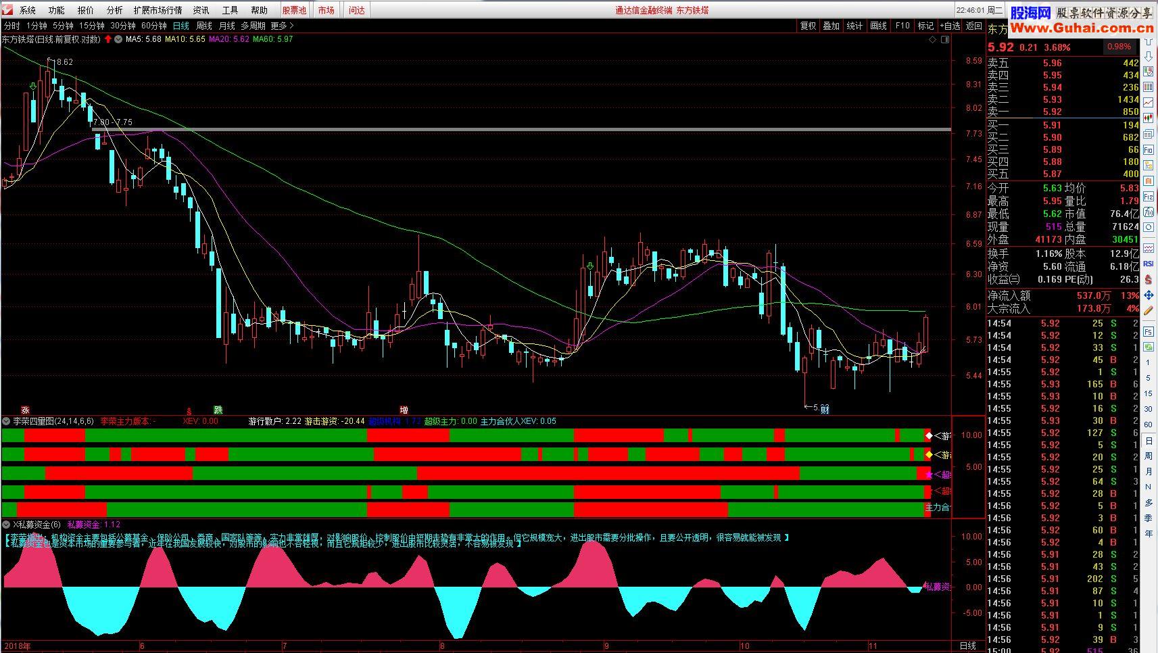Select sidebar 月 monthly period
The height and width of the screenshot is (653, 1158).
click(1148, 472)
